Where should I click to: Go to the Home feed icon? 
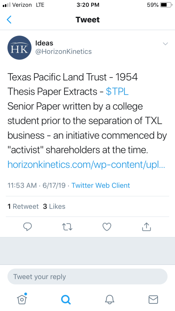pos(22,299)
